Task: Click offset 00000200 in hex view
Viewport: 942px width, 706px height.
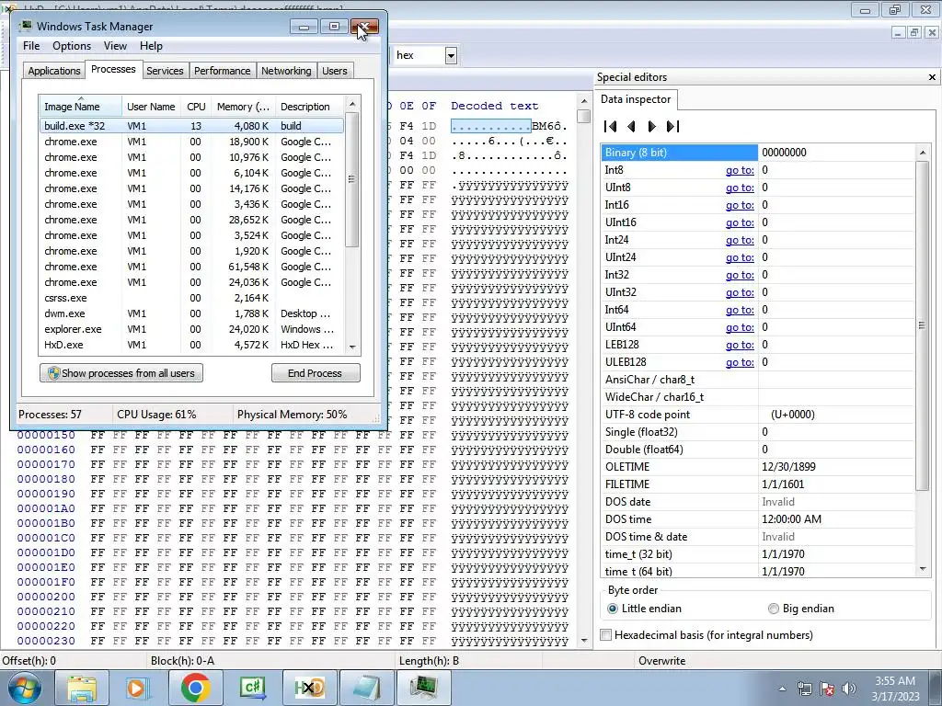Action: point(46,597)
